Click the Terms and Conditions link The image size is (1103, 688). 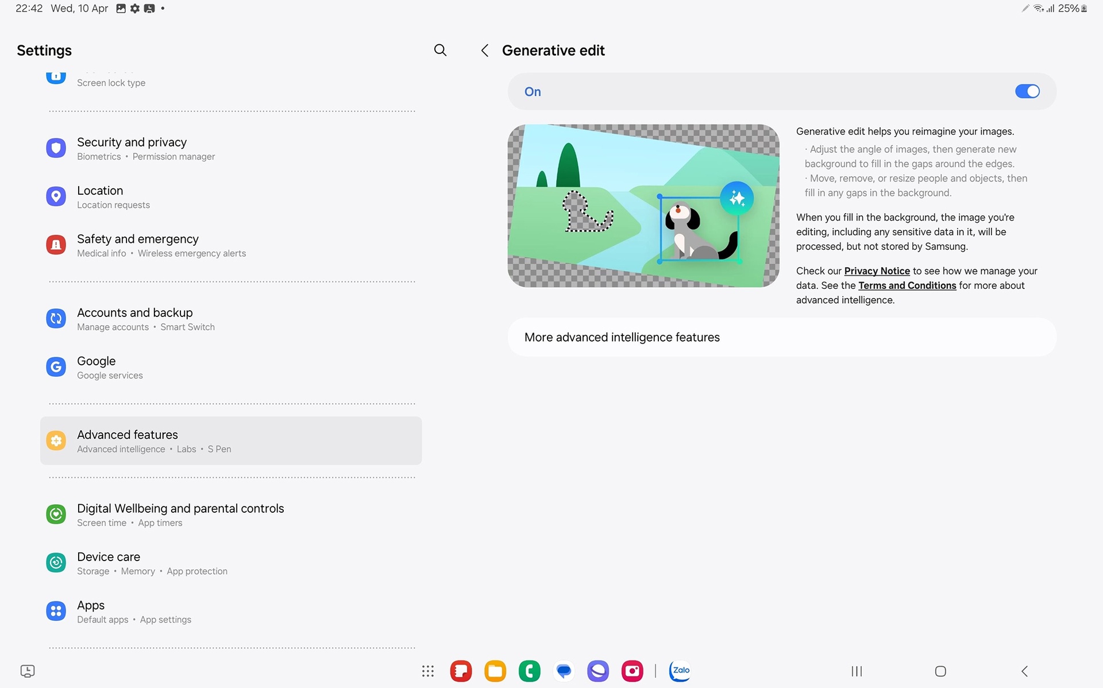click(907, 285)
